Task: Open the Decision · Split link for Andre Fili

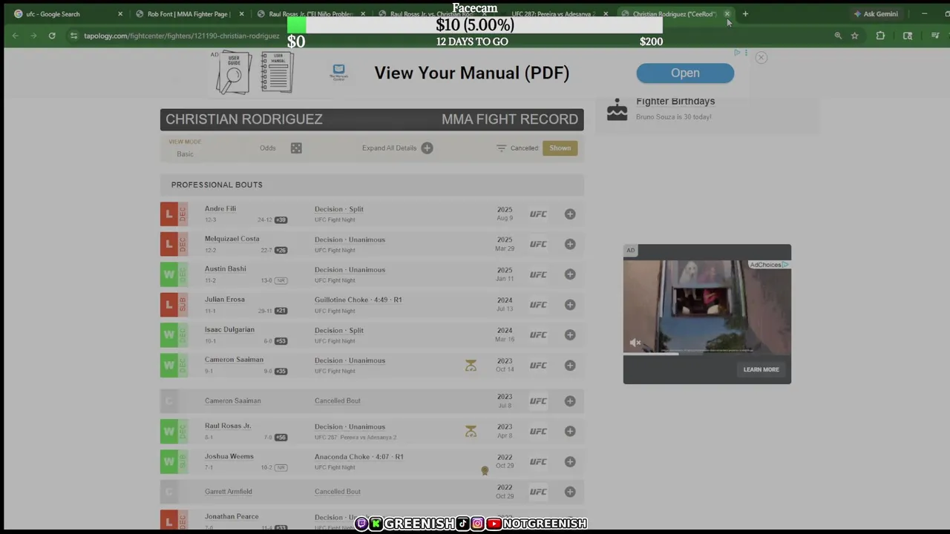Action: tap(339, 210)
